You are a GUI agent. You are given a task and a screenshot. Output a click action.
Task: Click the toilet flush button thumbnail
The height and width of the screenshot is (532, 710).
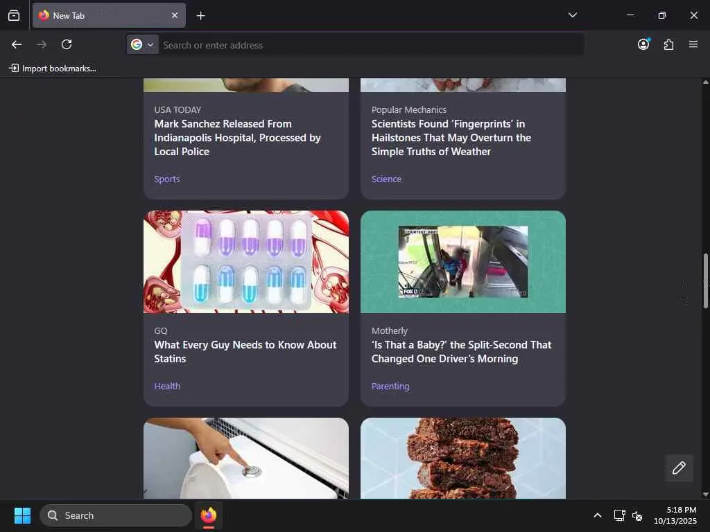click(246, 459)
